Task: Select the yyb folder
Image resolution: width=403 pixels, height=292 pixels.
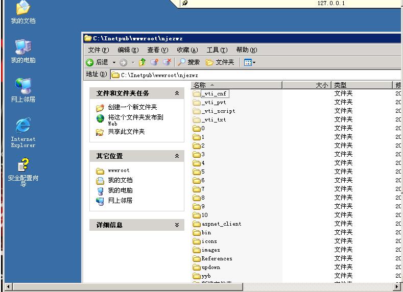Action: (x=202, y=276)
